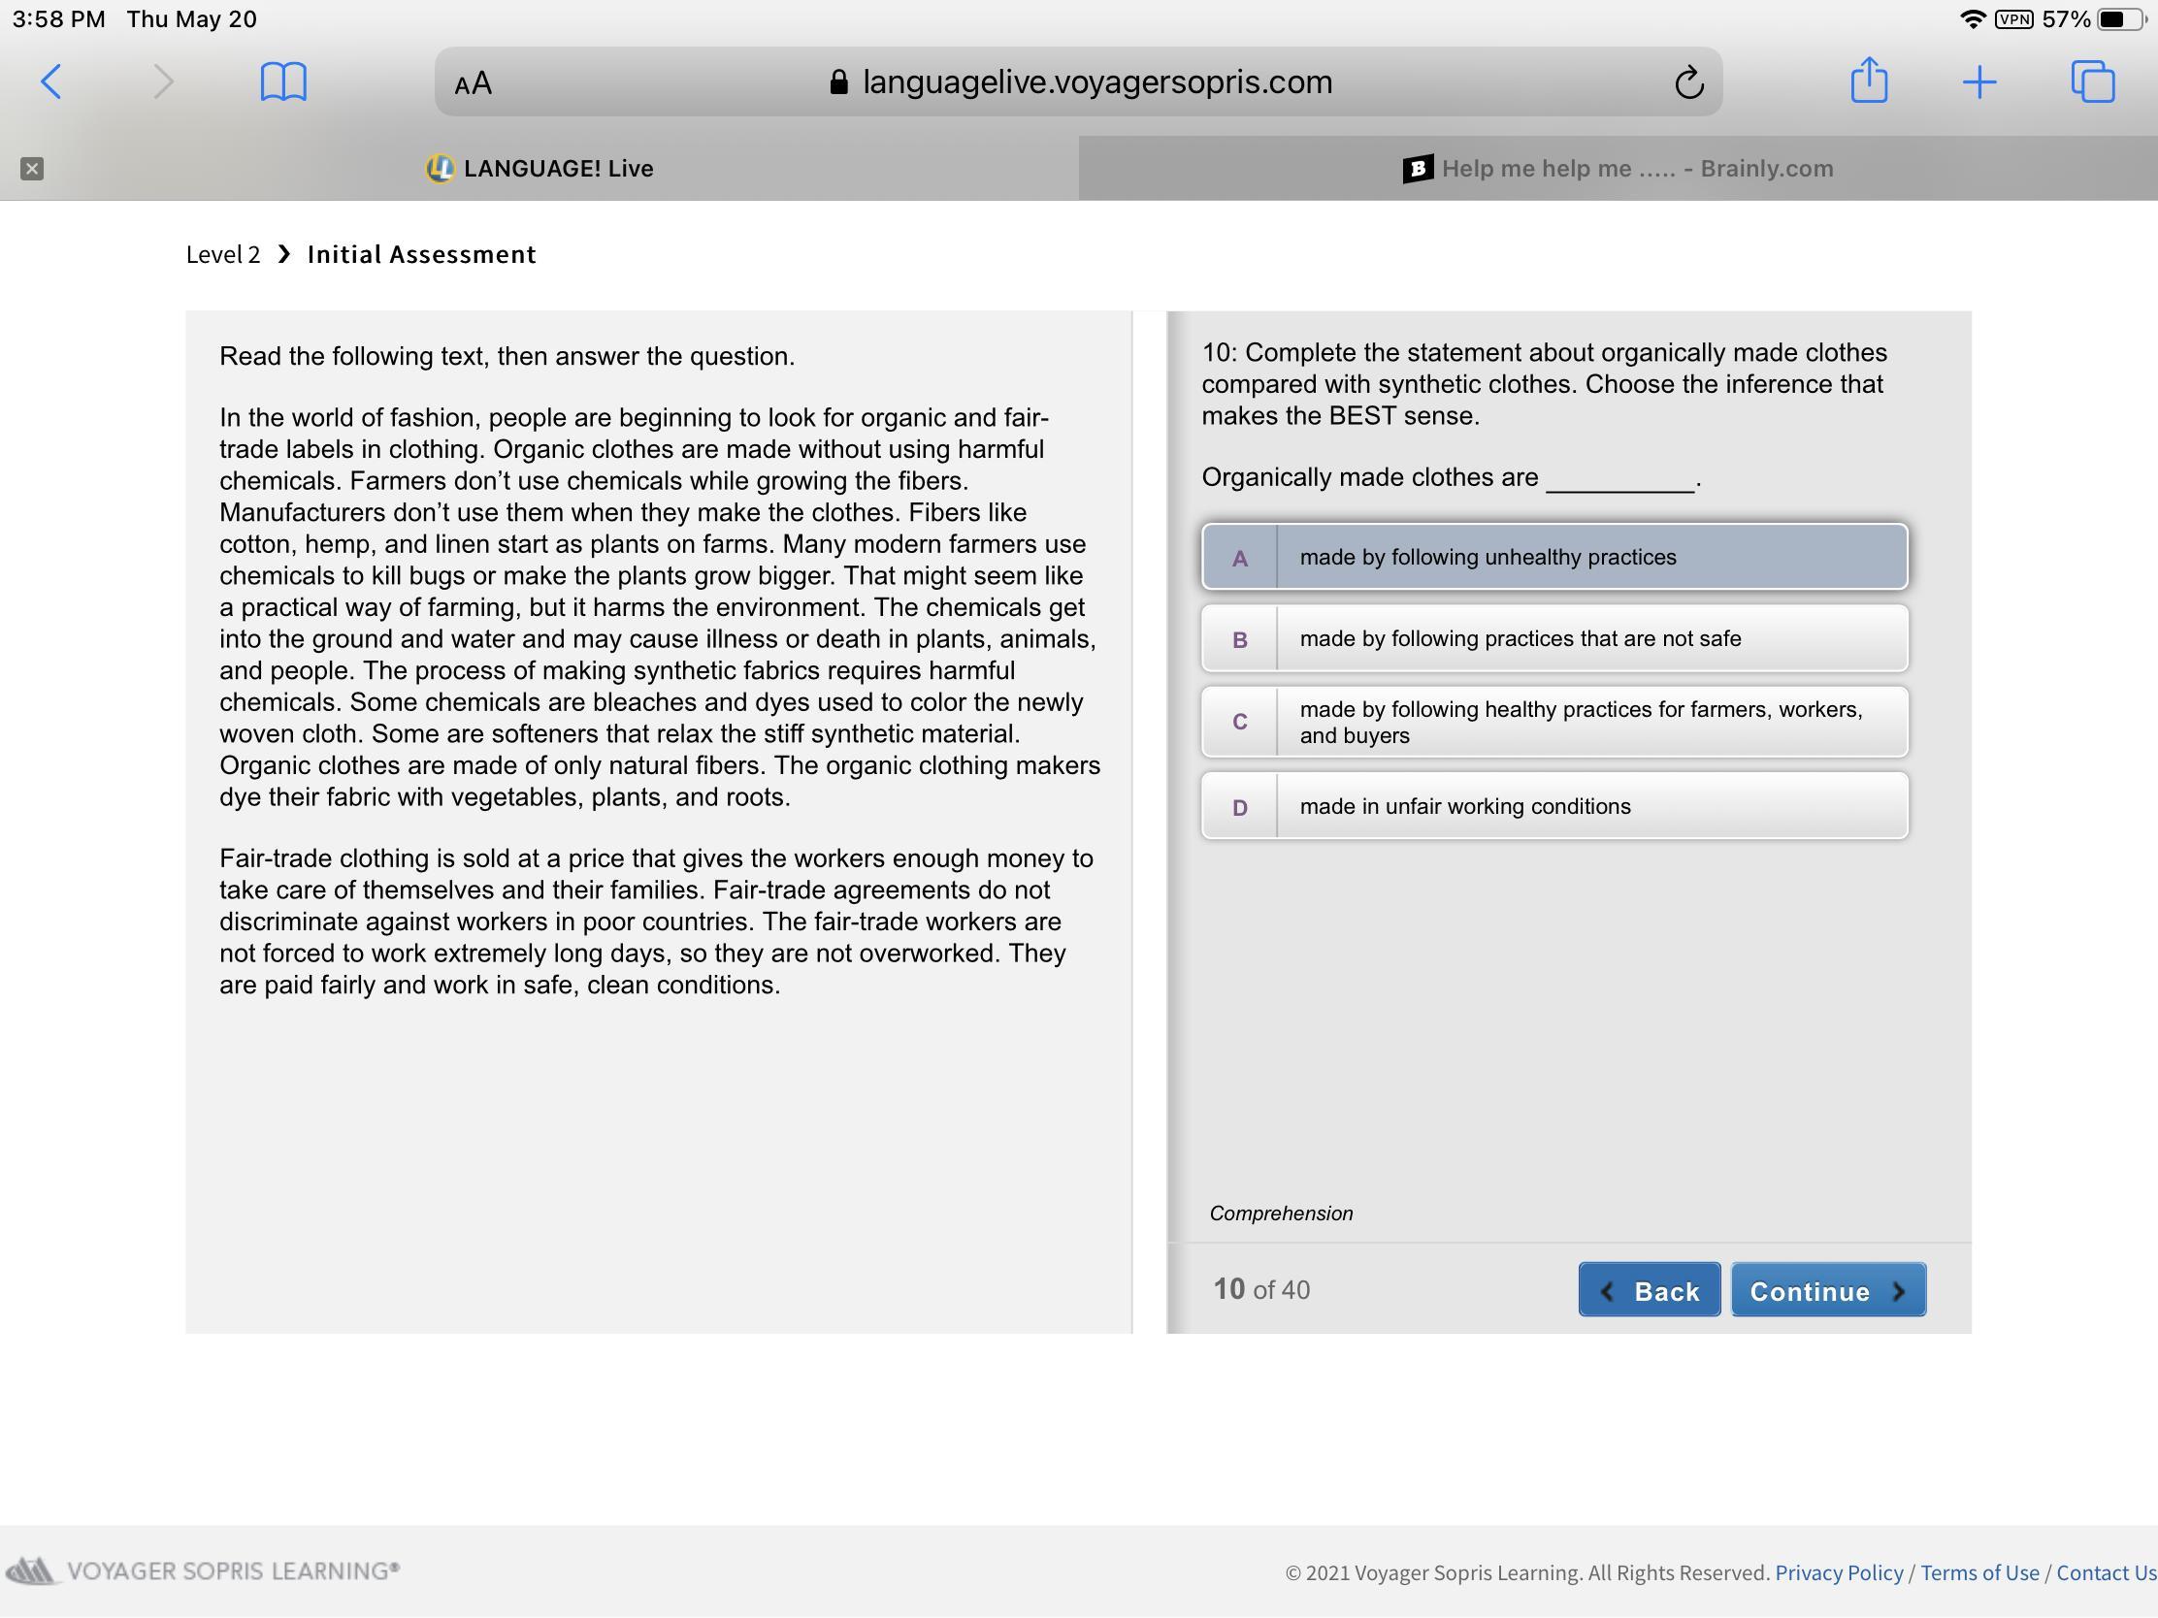This screenshot has width=2158, height=1618.
Task: Open a new tab with plus icon
Action: [x=1978, y=81]
